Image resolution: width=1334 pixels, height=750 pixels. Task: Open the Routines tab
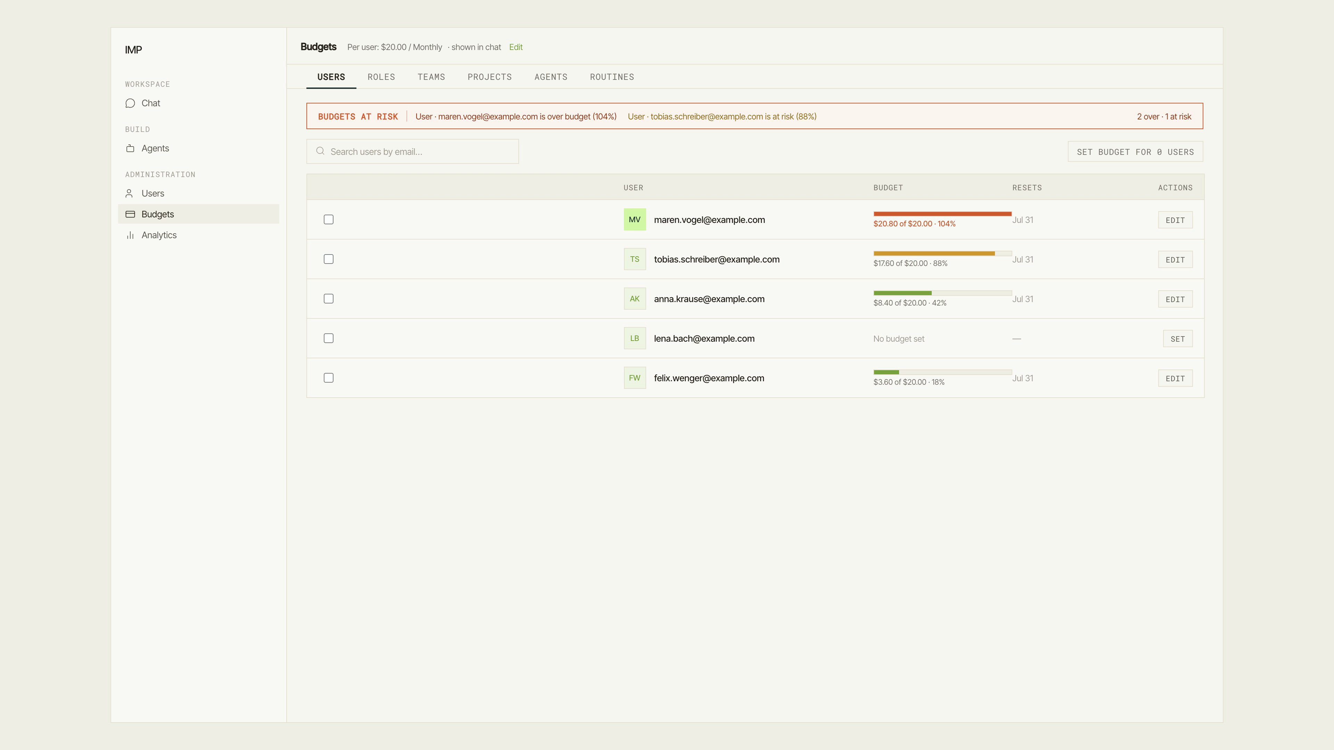coord(611,77)
